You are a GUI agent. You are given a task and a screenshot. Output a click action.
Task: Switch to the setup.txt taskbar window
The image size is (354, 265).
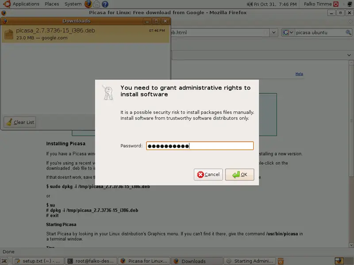pos(38,261)
